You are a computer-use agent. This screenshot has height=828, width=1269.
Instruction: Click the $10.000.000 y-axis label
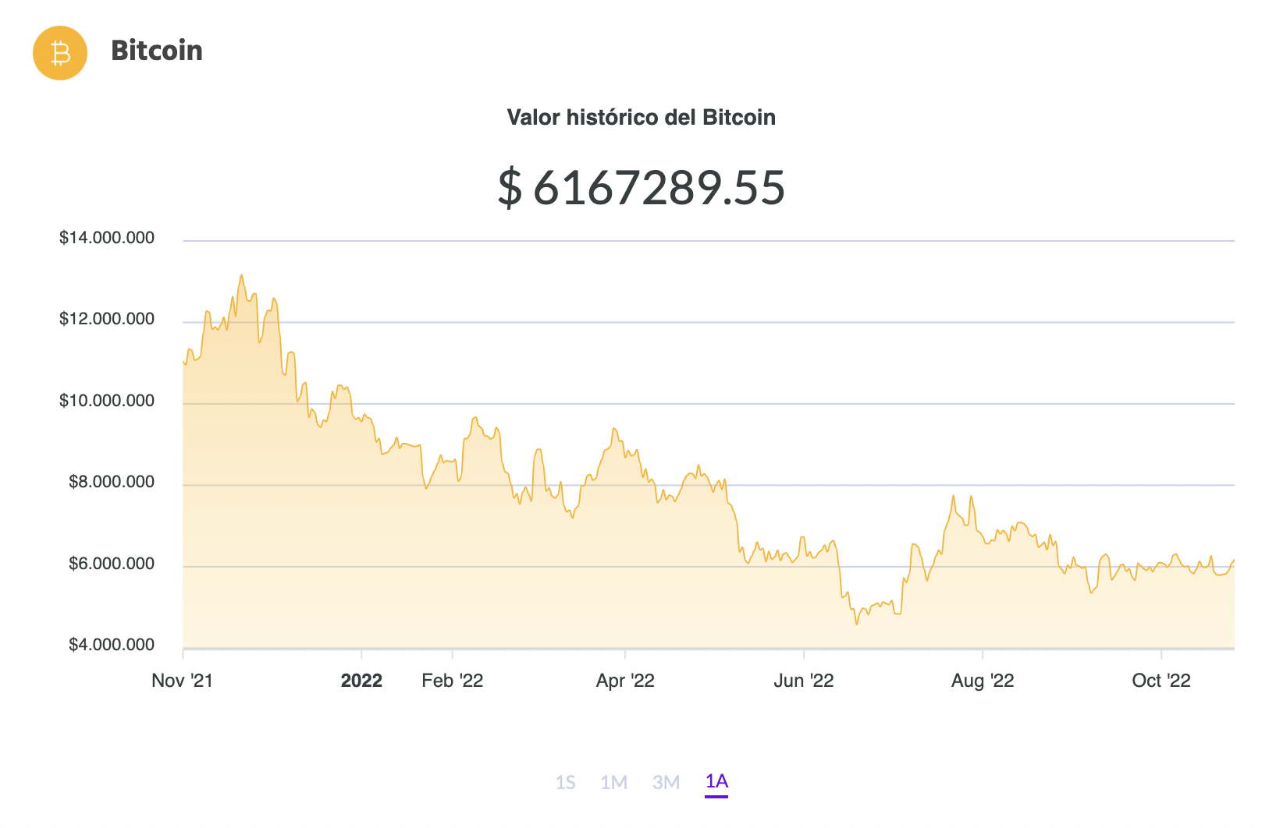tap(107, 401)
